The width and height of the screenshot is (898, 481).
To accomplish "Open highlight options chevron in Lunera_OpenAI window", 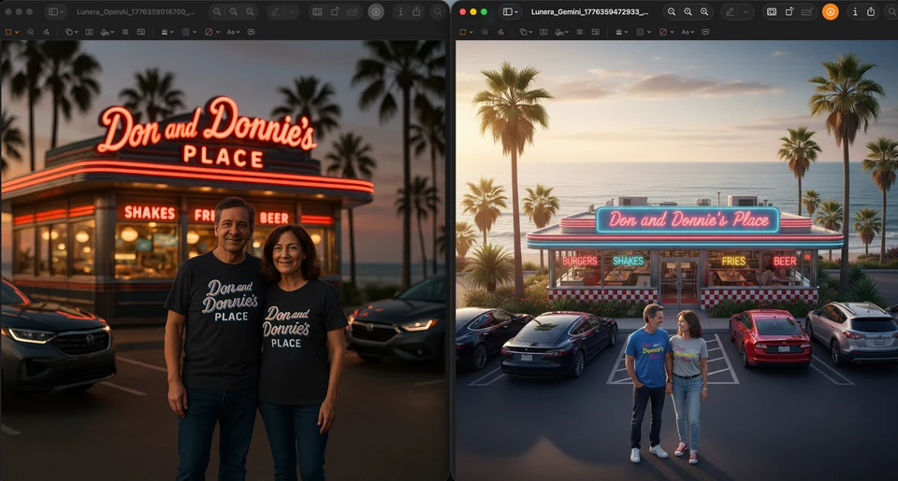I will pos(292,11).
